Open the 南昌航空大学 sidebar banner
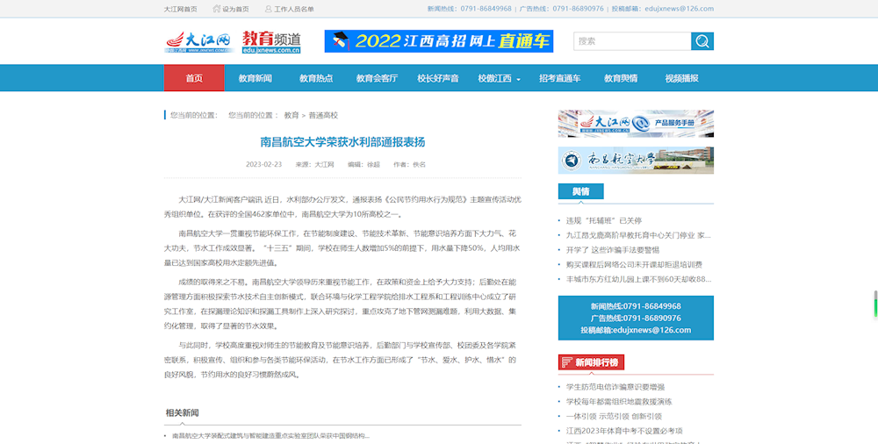 tap(636, 161)
